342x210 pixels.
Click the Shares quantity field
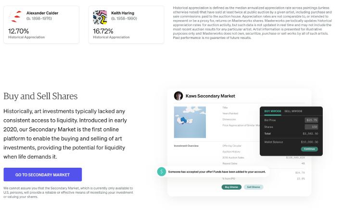(x=312, y=127)
